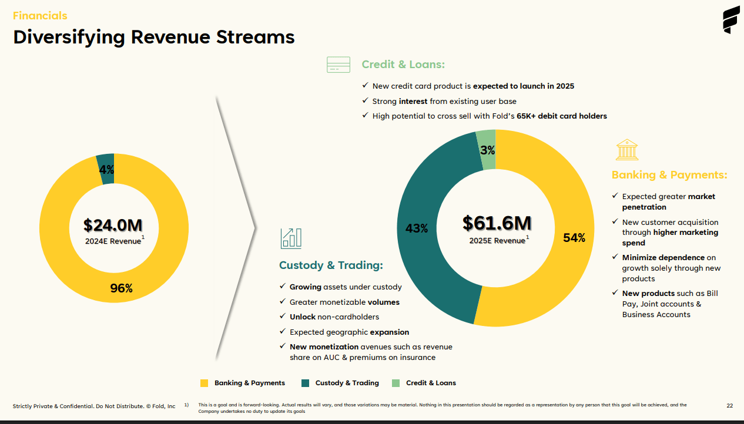Toggle the checkmark beside "Growing assets under custody"
The height and width of the screenshot is (424, 744).
pos(282,287)
